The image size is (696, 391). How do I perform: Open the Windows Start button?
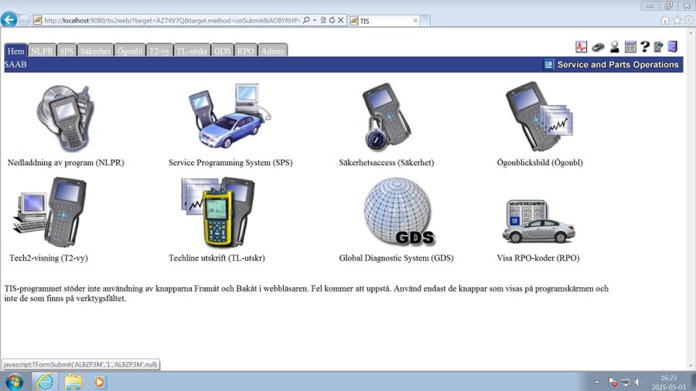(14, 382)
